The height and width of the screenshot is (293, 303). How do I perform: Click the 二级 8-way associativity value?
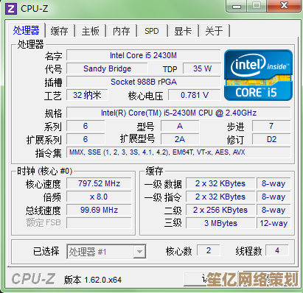click(x=274, y=210)
